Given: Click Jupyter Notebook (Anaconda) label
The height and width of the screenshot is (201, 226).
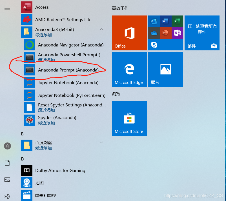Looking at the screenshot, I should click(68, 83).
